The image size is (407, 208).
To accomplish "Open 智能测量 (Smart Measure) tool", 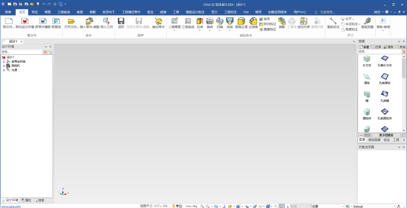I will point(367,21).
